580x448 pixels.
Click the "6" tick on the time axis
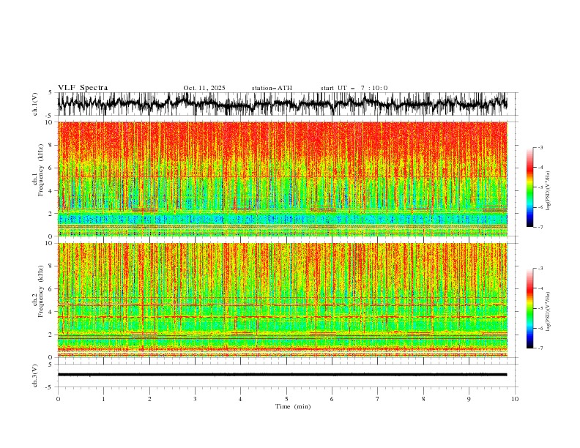[x=332, y=399]
